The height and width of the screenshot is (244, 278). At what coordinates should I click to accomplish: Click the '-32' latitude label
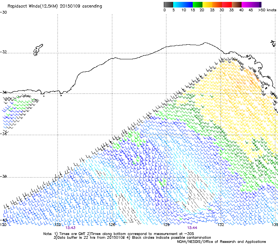[x=3, y=52]
